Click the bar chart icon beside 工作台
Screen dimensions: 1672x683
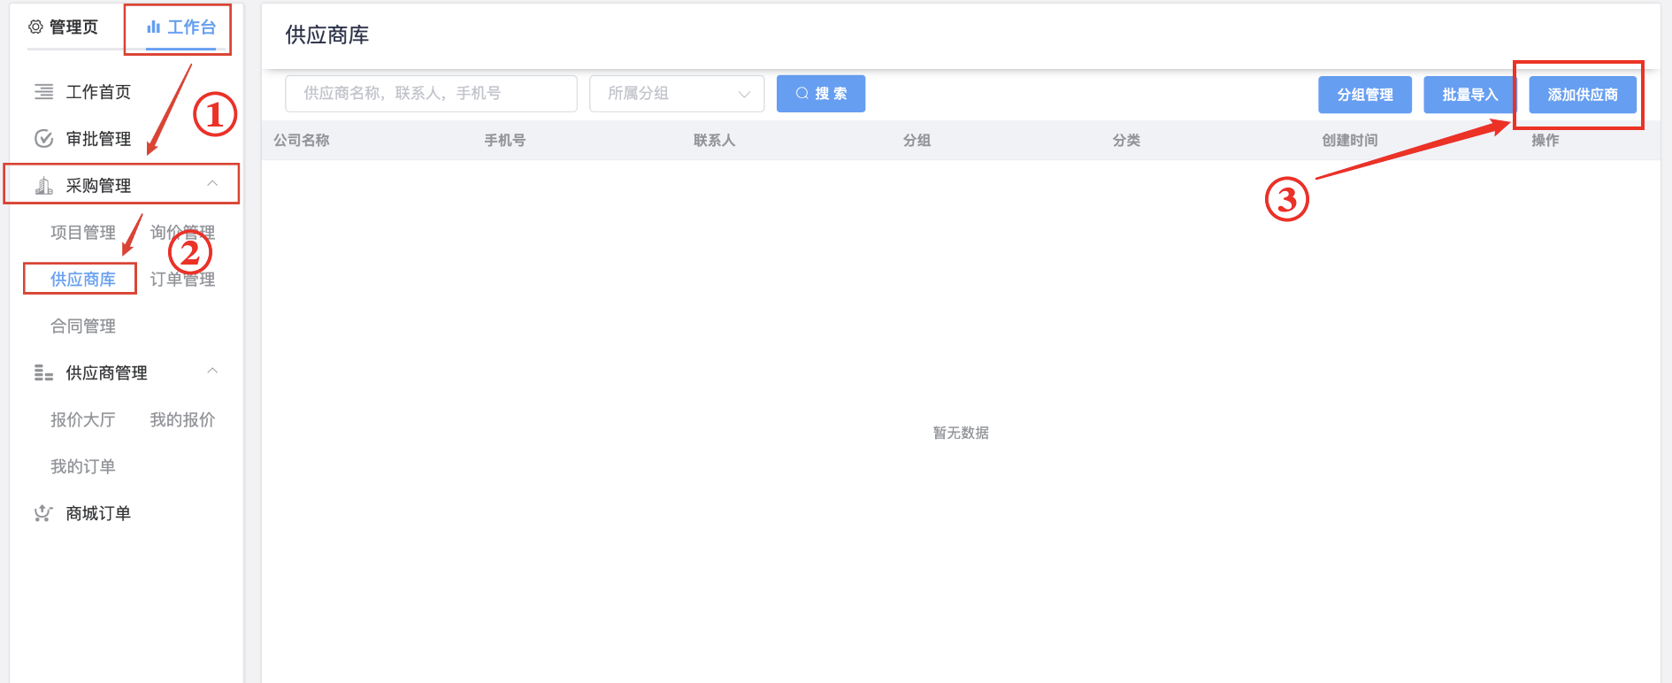coord(153,27)
